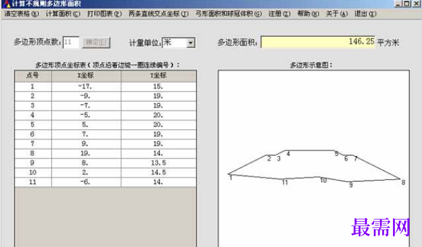Select X coordinate cell 7. in row 6
Viewport: 422px width, 247px height.
(x=86, y=135)
